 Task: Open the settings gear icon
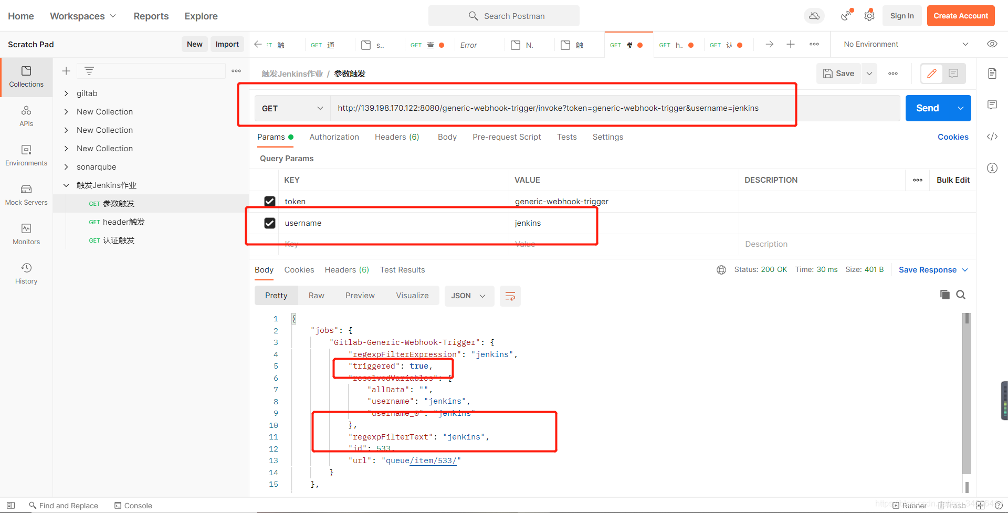pos(869,16)
